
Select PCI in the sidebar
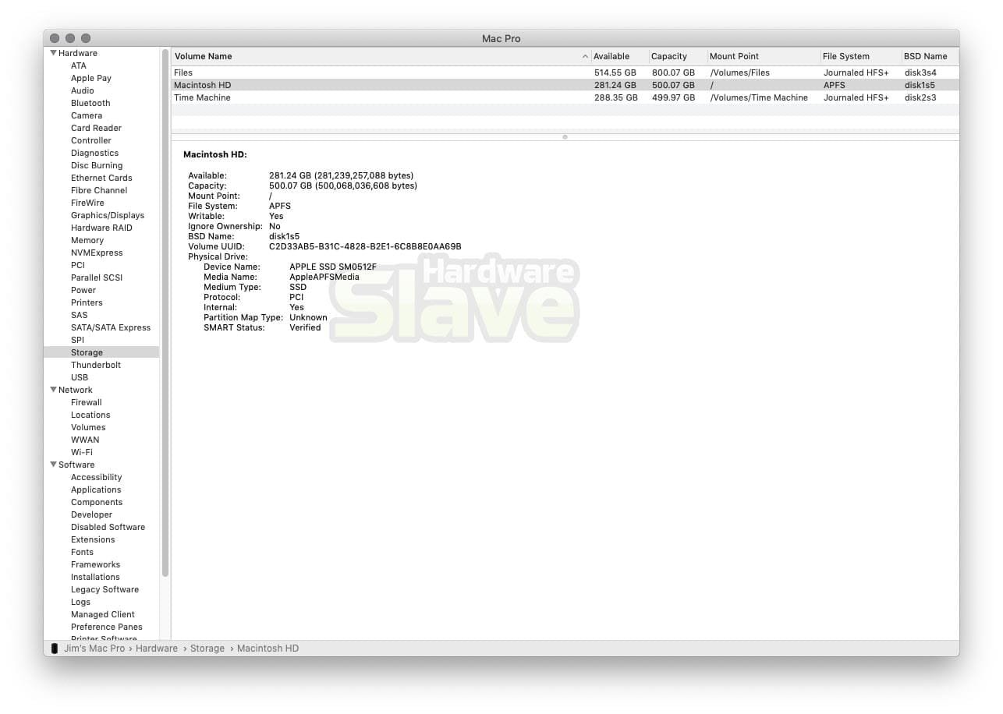pos(78,265)
